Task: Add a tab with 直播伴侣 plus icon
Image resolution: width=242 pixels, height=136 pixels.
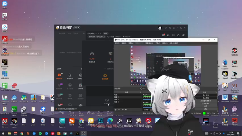Action: tap(84, 33)
